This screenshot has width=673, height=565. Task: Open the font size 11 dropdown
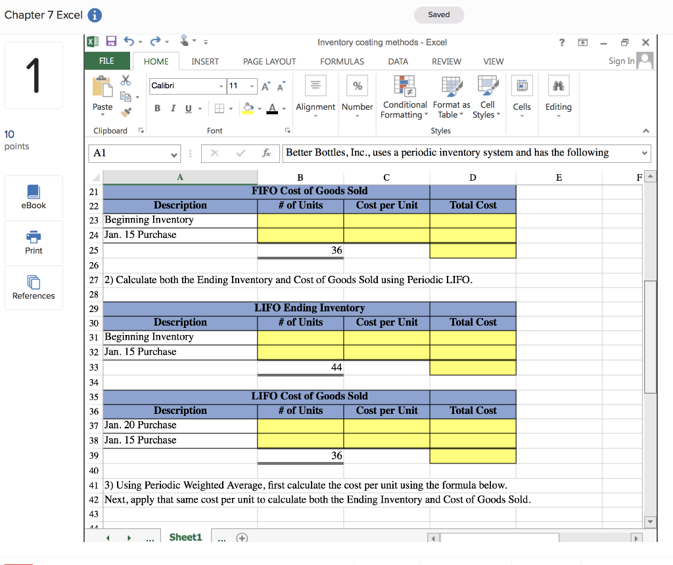252,86
